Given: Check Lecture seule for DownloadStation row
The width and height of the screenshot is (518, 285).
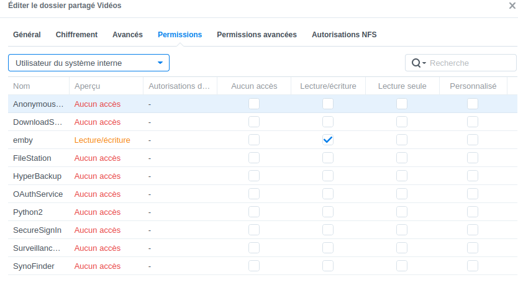Looking at the screenshot, I should [402, 122].
